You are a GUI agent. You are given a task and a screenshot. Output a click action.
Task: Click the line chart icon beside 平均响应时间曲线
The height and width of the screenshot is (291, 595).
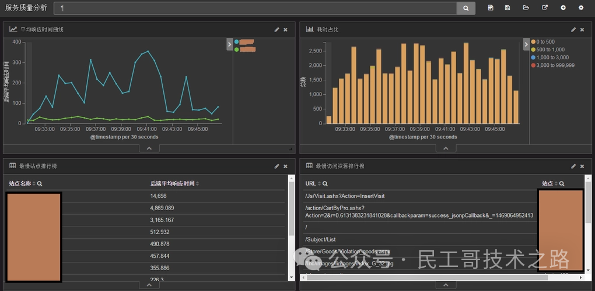tap(13, 29)
